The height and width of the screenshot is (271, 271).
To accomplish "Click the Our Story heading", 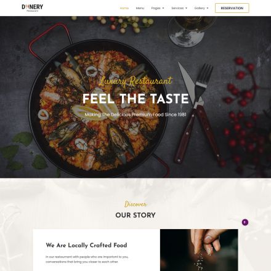I will 135,215.
